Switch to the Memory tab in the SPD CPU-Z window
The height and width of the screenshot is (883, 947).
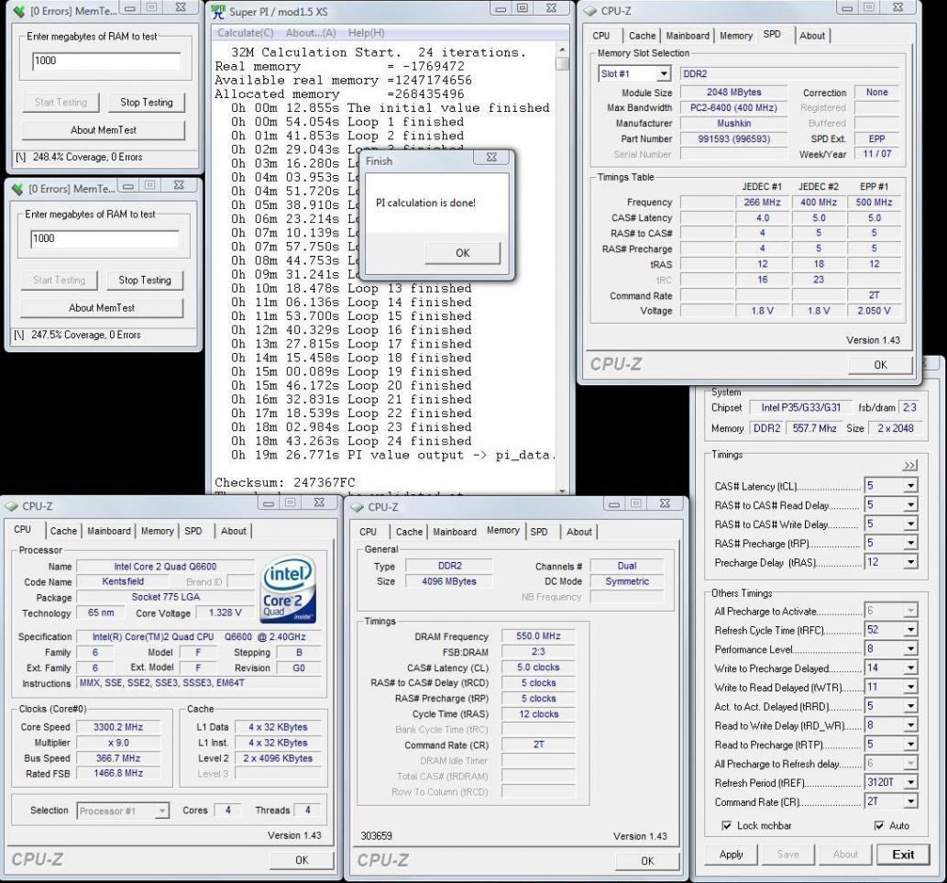tap(735, 36)
